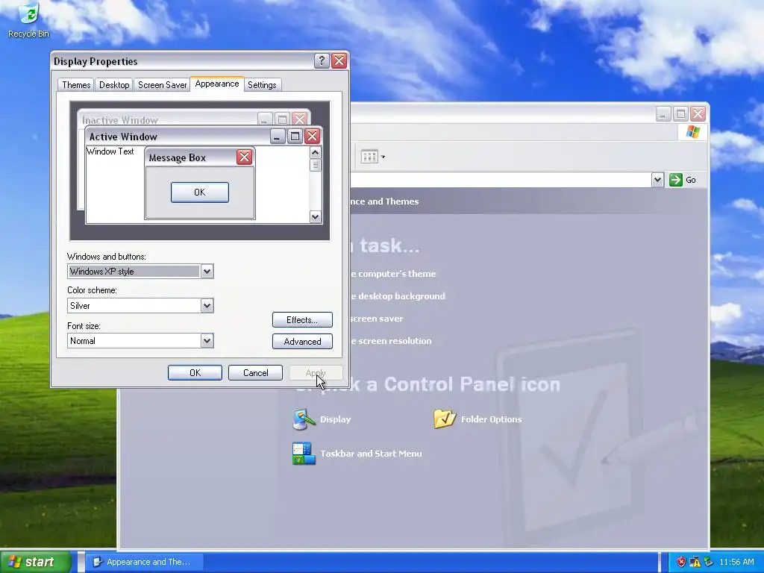Click the preview scrollbar up arrow

[316, 152]
